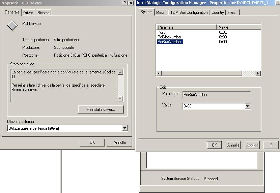Viewport: 280px width, 193px height.
Task: Click Annulla in the Dialogic properties dialog
Action: pos(233,145)
